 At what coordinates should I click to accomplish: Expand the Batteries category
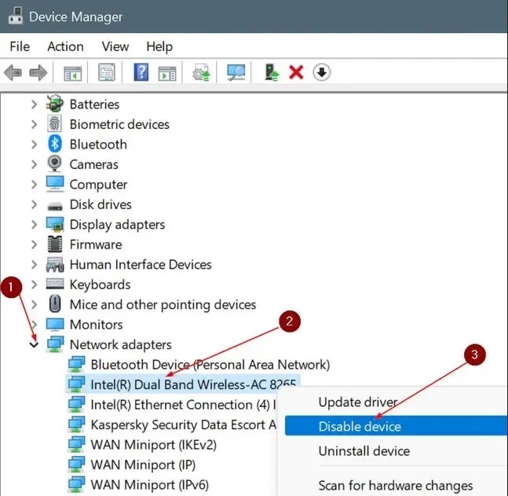click(34, 105)
